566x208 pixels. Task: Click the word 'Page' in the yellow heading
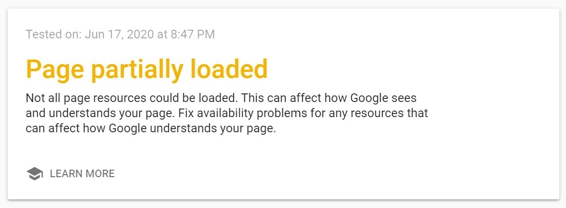[x=55, y=69]
